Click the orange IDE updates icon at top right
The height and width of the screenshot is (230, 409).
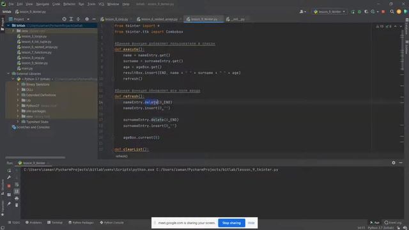click(399, 11)
